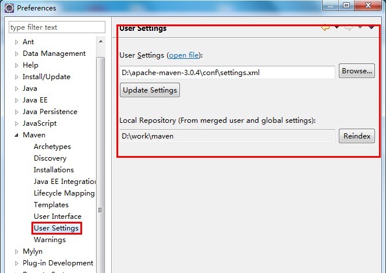The height and width of the screenshot is (273, 386).
Task: Click the back navigation arrow icon
Action: click(325, 27)
